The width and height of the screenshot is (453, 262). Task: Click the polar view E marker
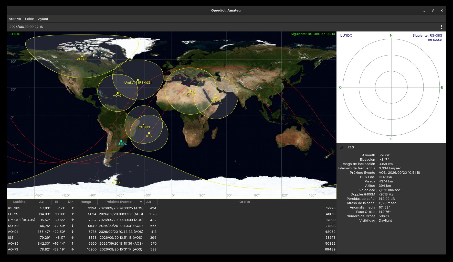pyautogui.click(x=442, y=88)
